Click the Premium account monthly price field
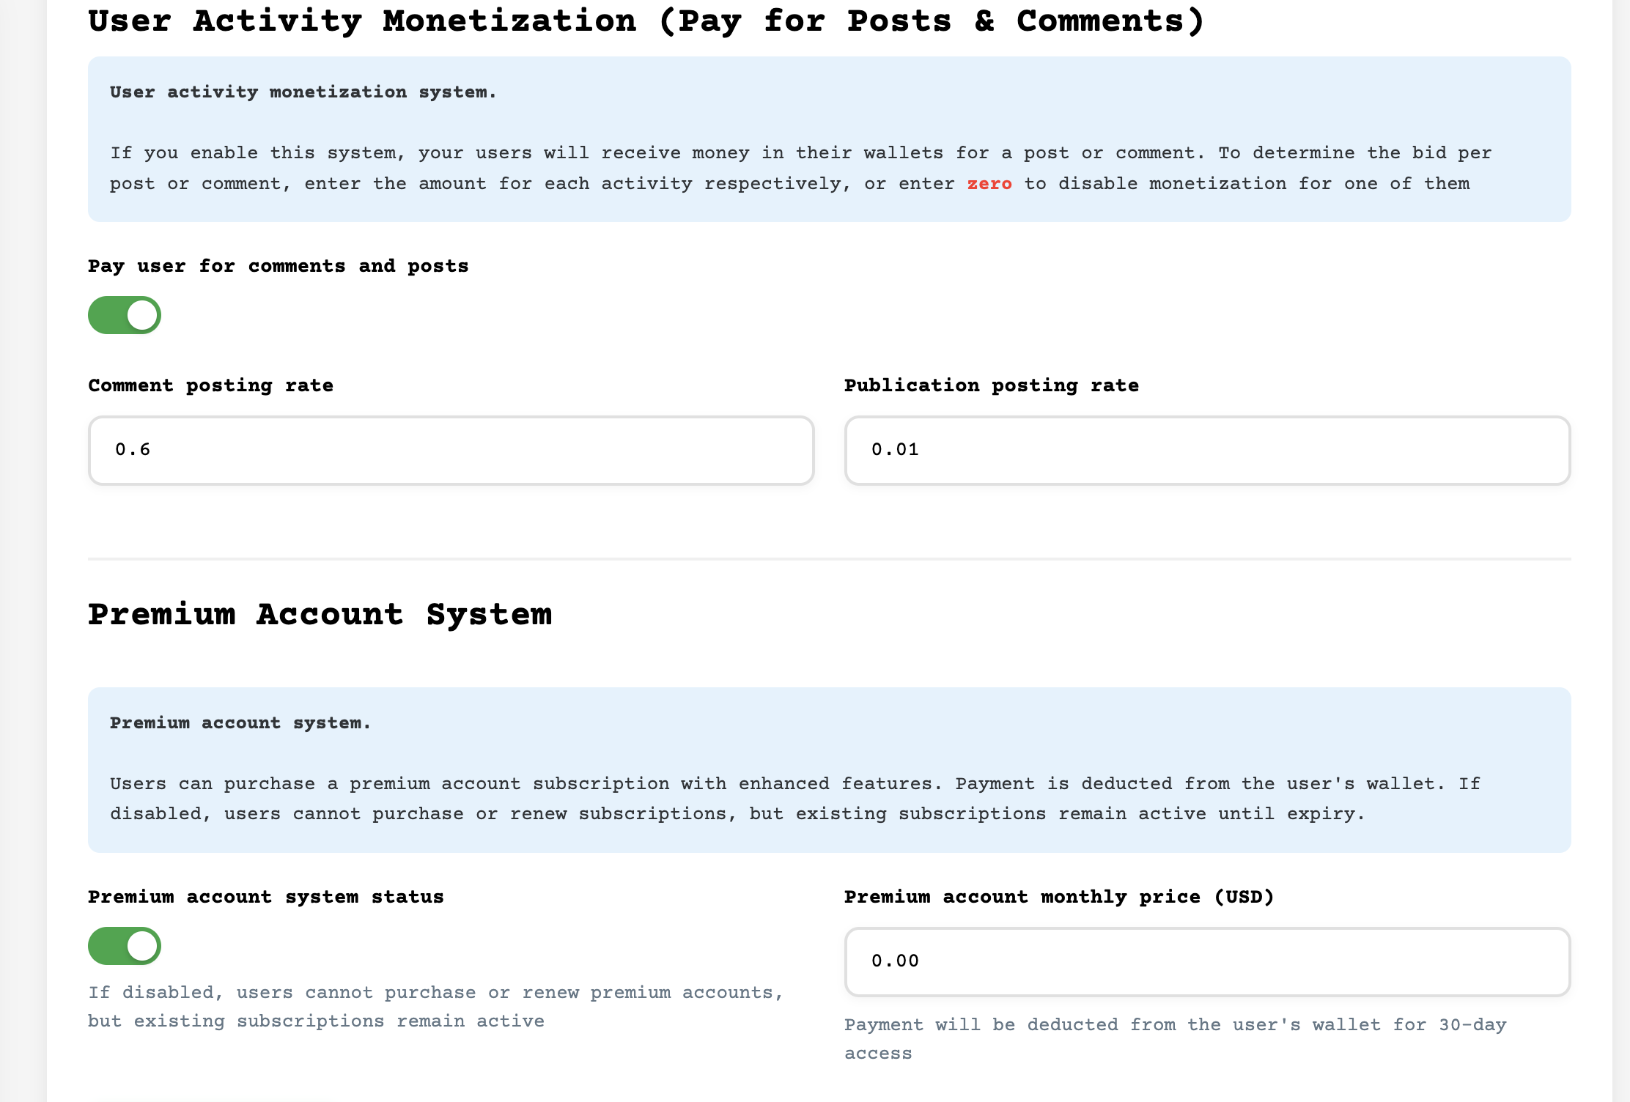 pyautogui.click(x=1206, y=961)
